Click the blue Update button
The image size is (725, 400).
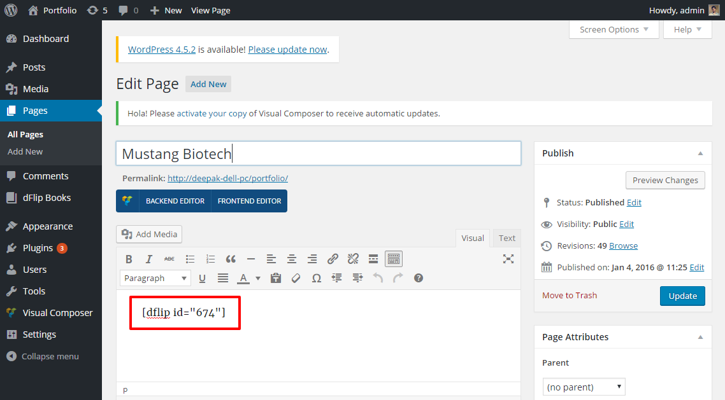point(682,296)
